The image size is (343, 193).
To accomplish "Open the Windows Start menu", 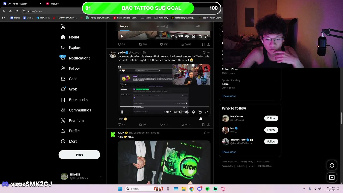I will click(x=120, y=189).
